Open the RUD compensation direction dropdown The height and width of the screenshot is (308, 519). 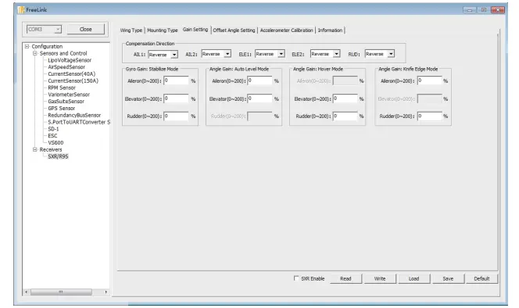[380, 54]
